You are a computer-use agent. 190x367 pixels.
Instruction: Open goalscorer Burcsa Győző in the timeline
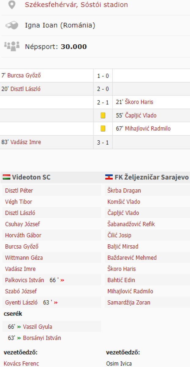point(24,76)
